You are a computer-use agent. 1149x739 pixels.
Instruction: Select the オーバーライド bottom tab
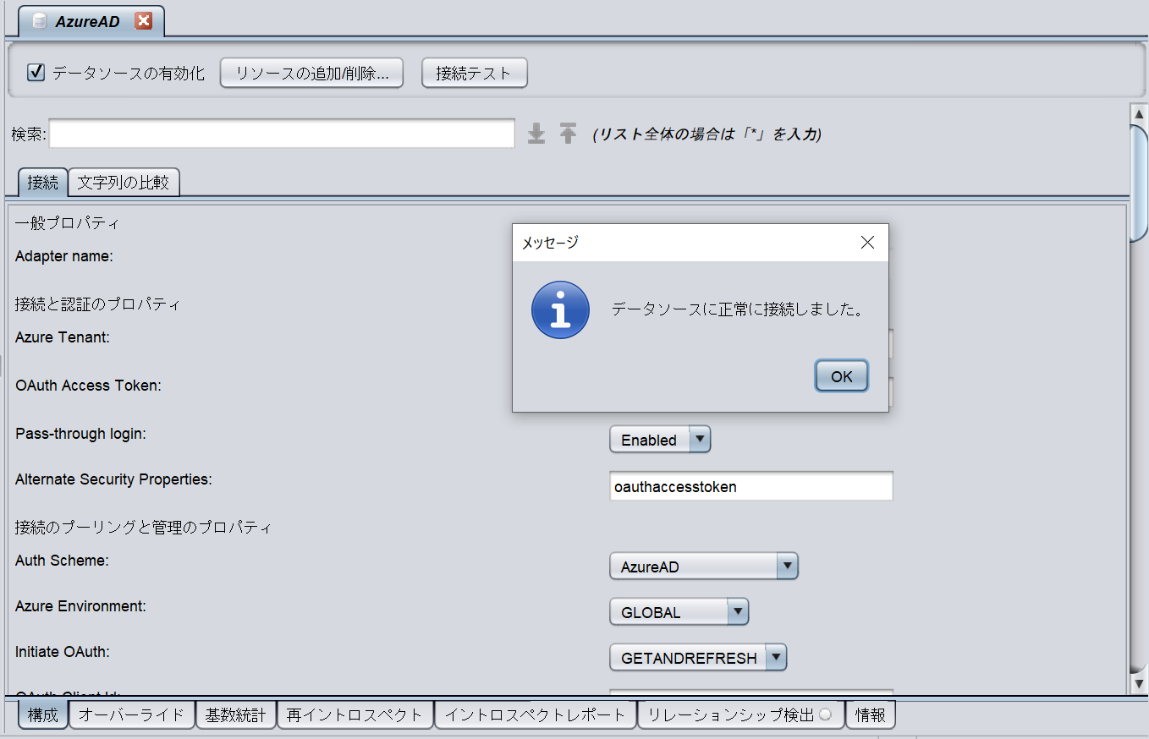(x=132, y=715)
